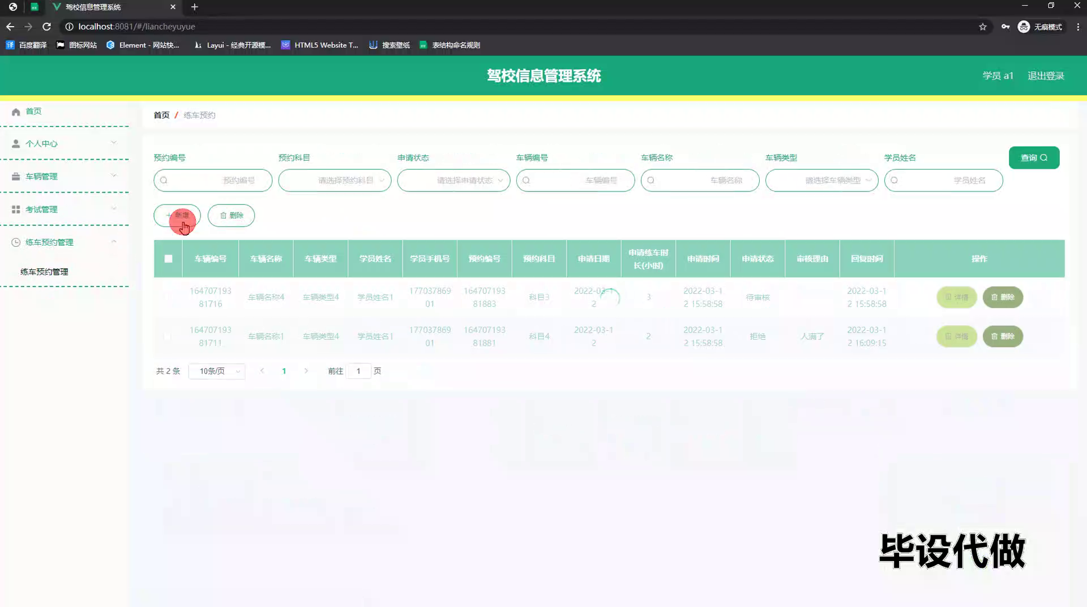Delete the 车辆名称1 row
The width and height of the screenshot is (1087, 607).
pyautogui.click(x=1003, y=336)
